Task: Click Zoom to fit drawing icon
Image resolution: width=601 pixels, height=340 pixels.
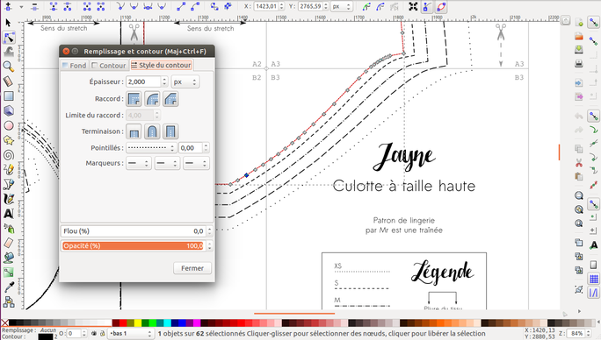Action: pyautogui.click(x=579, y=209)
